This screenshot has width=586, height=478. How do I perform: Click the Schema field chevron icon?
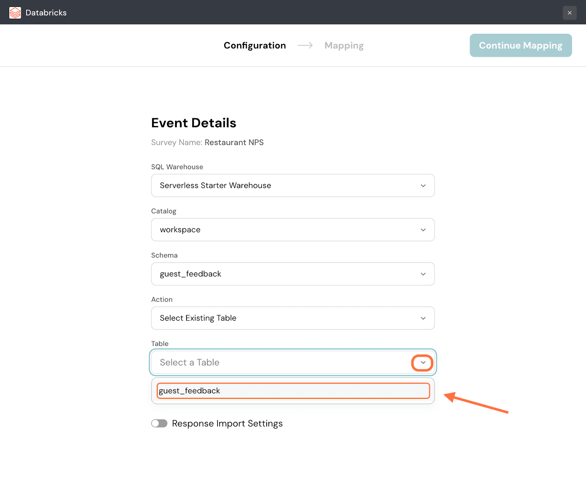click(423, 274)
